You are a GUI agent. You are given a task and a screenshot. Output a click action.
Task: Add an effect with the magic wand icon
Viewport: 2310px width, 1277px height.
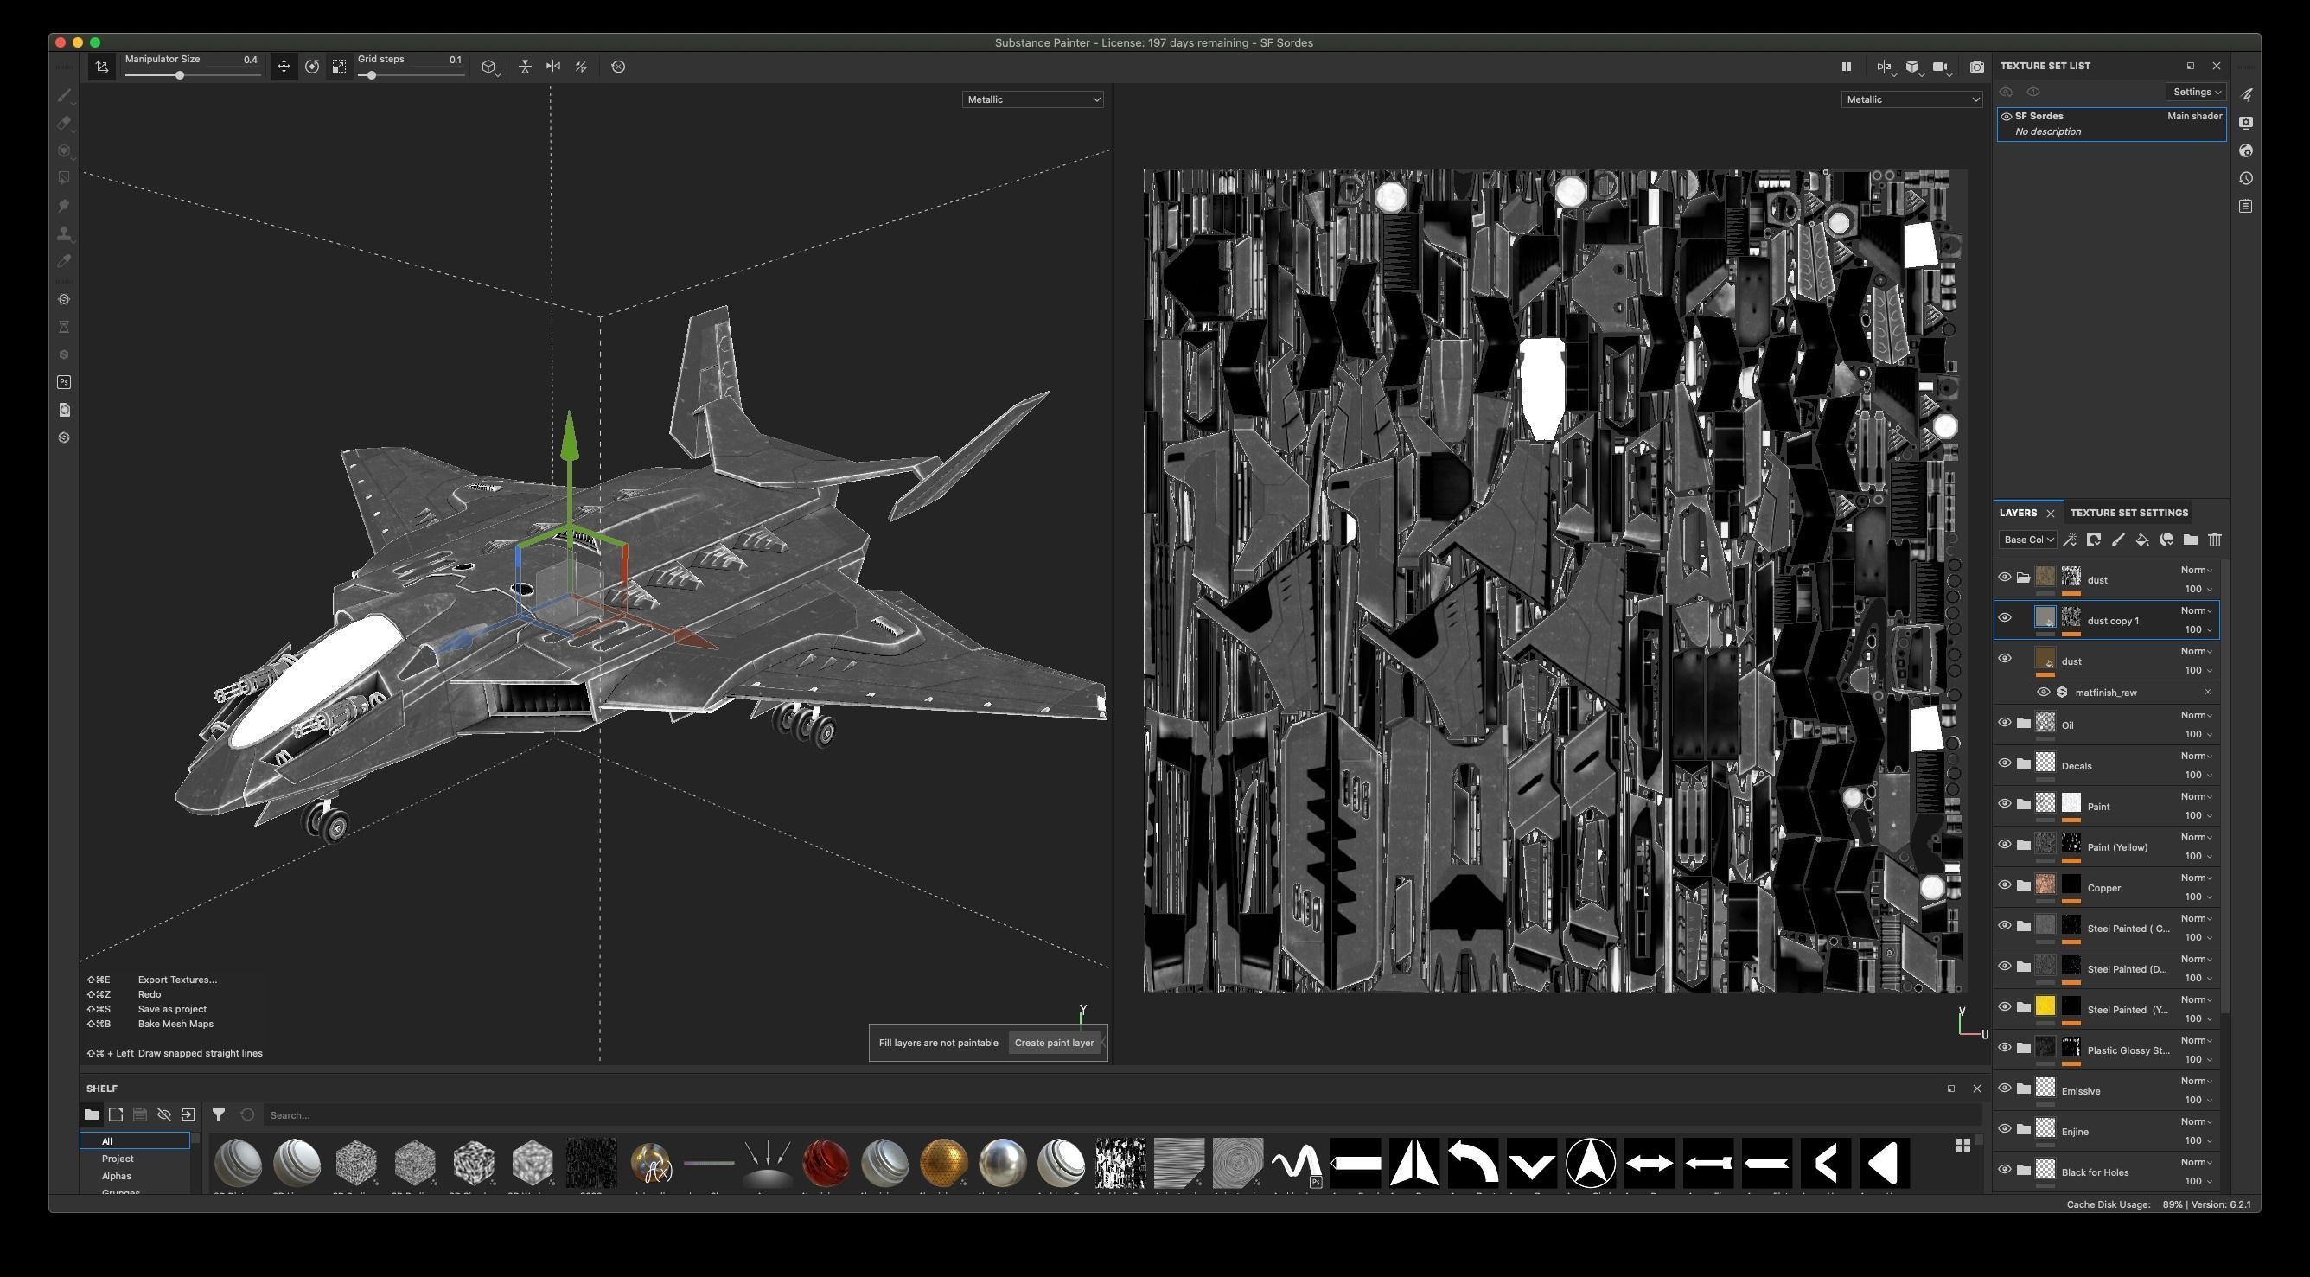tap(2070, 540)
